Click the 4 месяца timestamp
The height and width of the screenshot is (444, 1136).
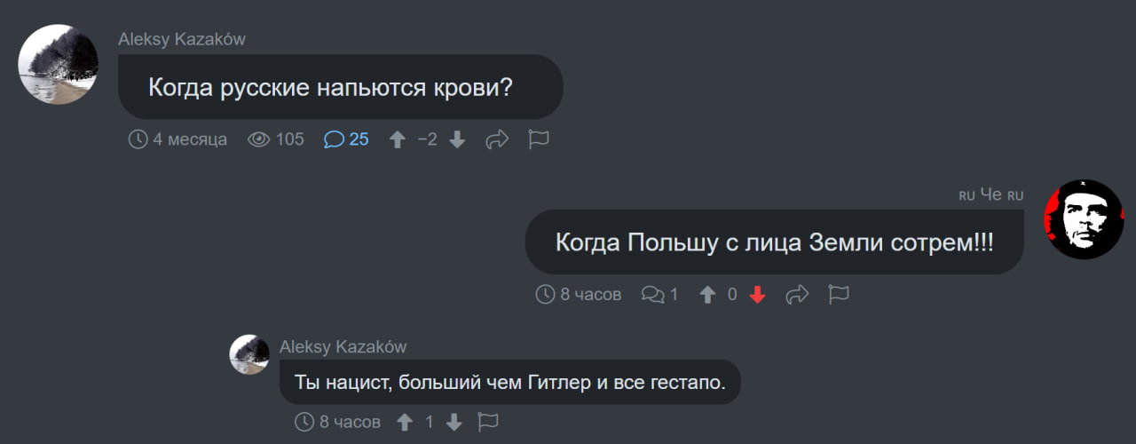click(178, 139)
